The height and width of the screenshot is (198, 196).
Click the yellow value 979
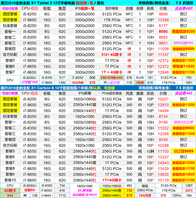pyautogui.click(x=129, y=196)
